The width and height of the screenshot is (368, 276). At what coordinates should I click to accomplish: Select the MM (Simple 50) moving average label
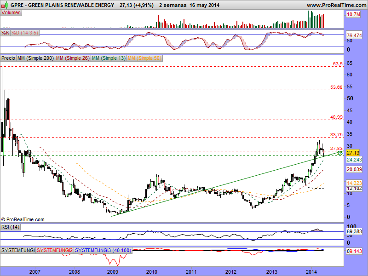(x=145, y=58)
